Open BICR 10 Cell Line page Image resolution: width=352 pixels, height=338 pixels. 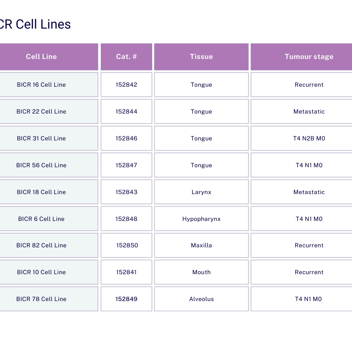tap(41, 272)
